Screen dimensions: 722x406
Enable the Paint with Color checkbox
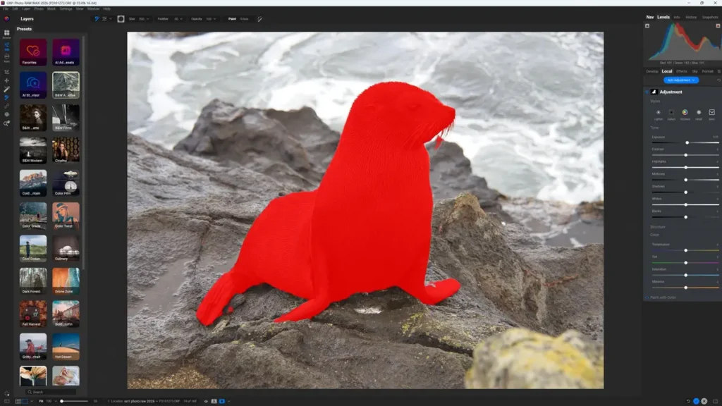647,297
